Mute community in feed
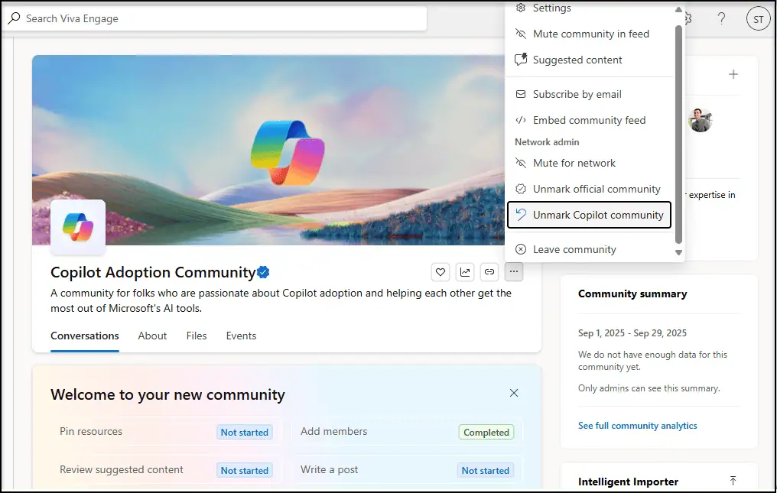Image resolution: width=777 pixels, height=493 pixels. (590, 34)
